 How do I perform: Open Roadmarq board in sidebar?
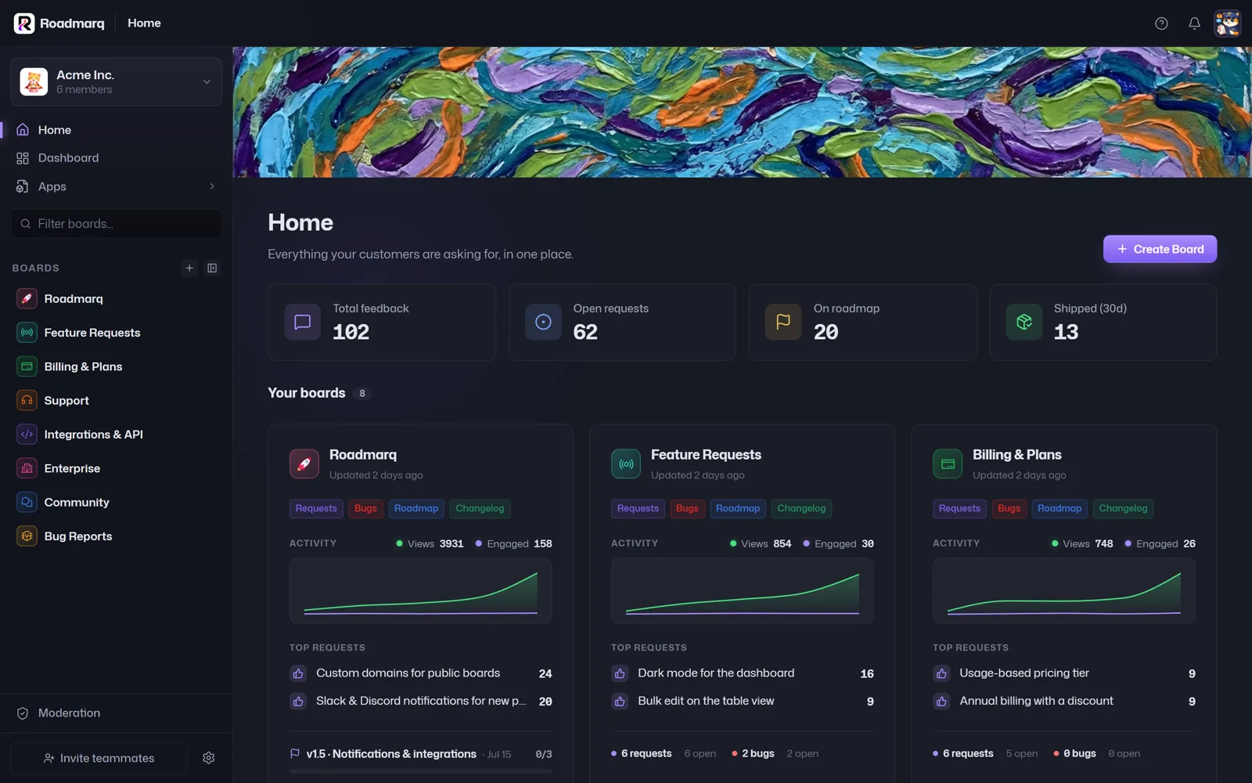click(x=117, y=299)
